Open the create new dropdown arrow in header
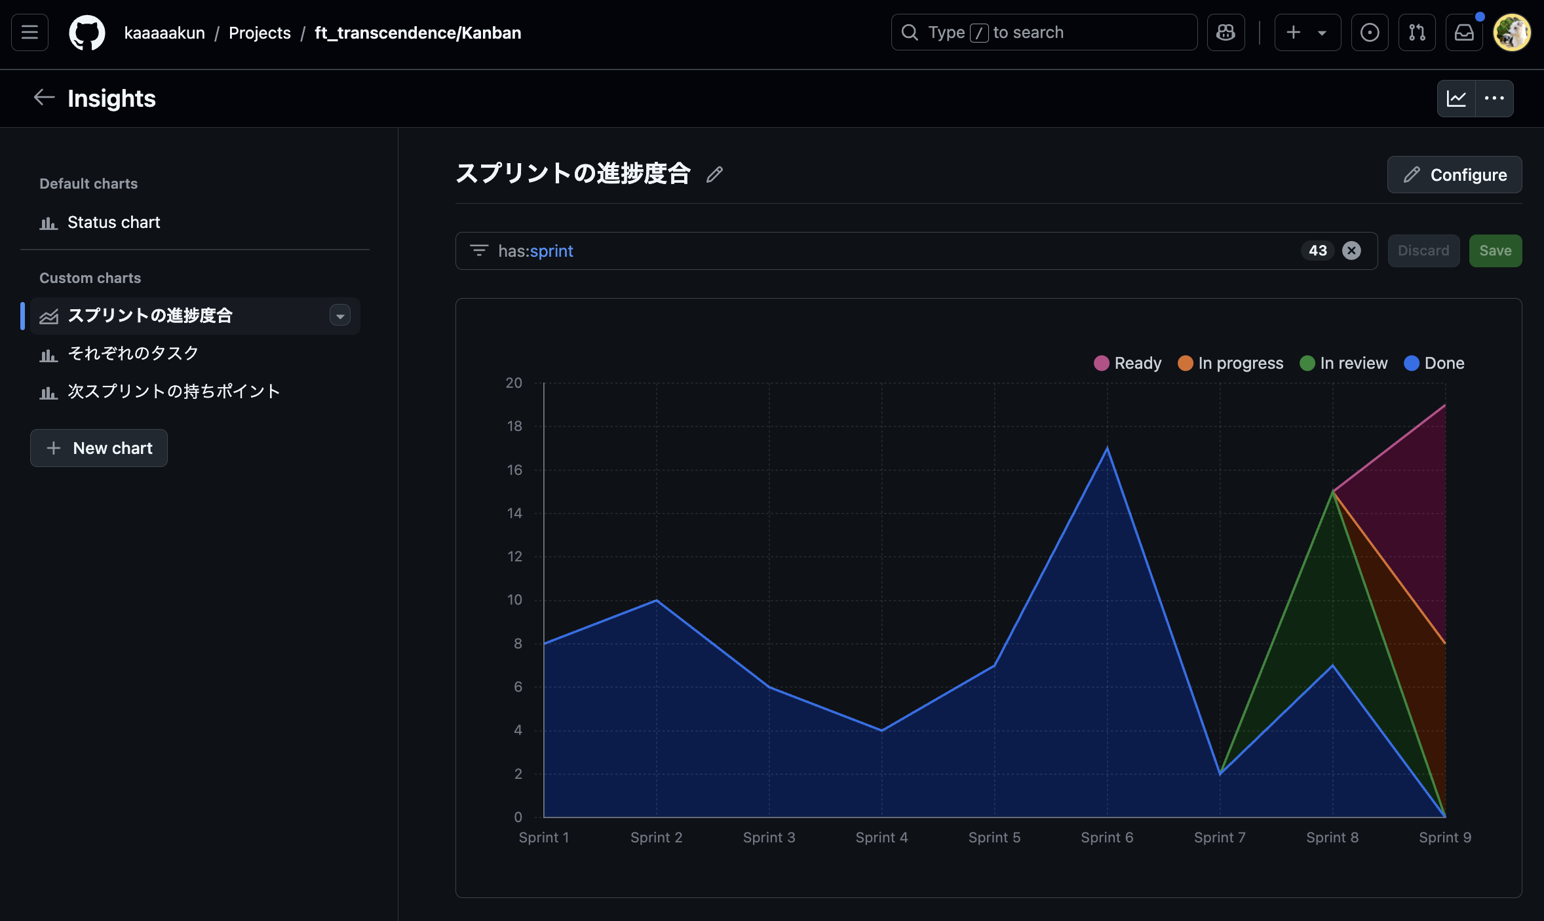This screenshot has height=921, width=1544. (1322, 32)
